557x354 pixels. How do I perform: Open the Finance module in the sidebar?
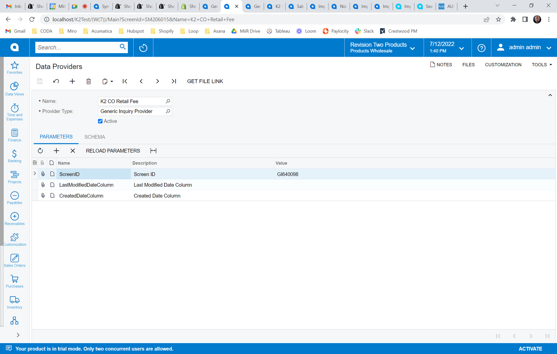point(14,135)
